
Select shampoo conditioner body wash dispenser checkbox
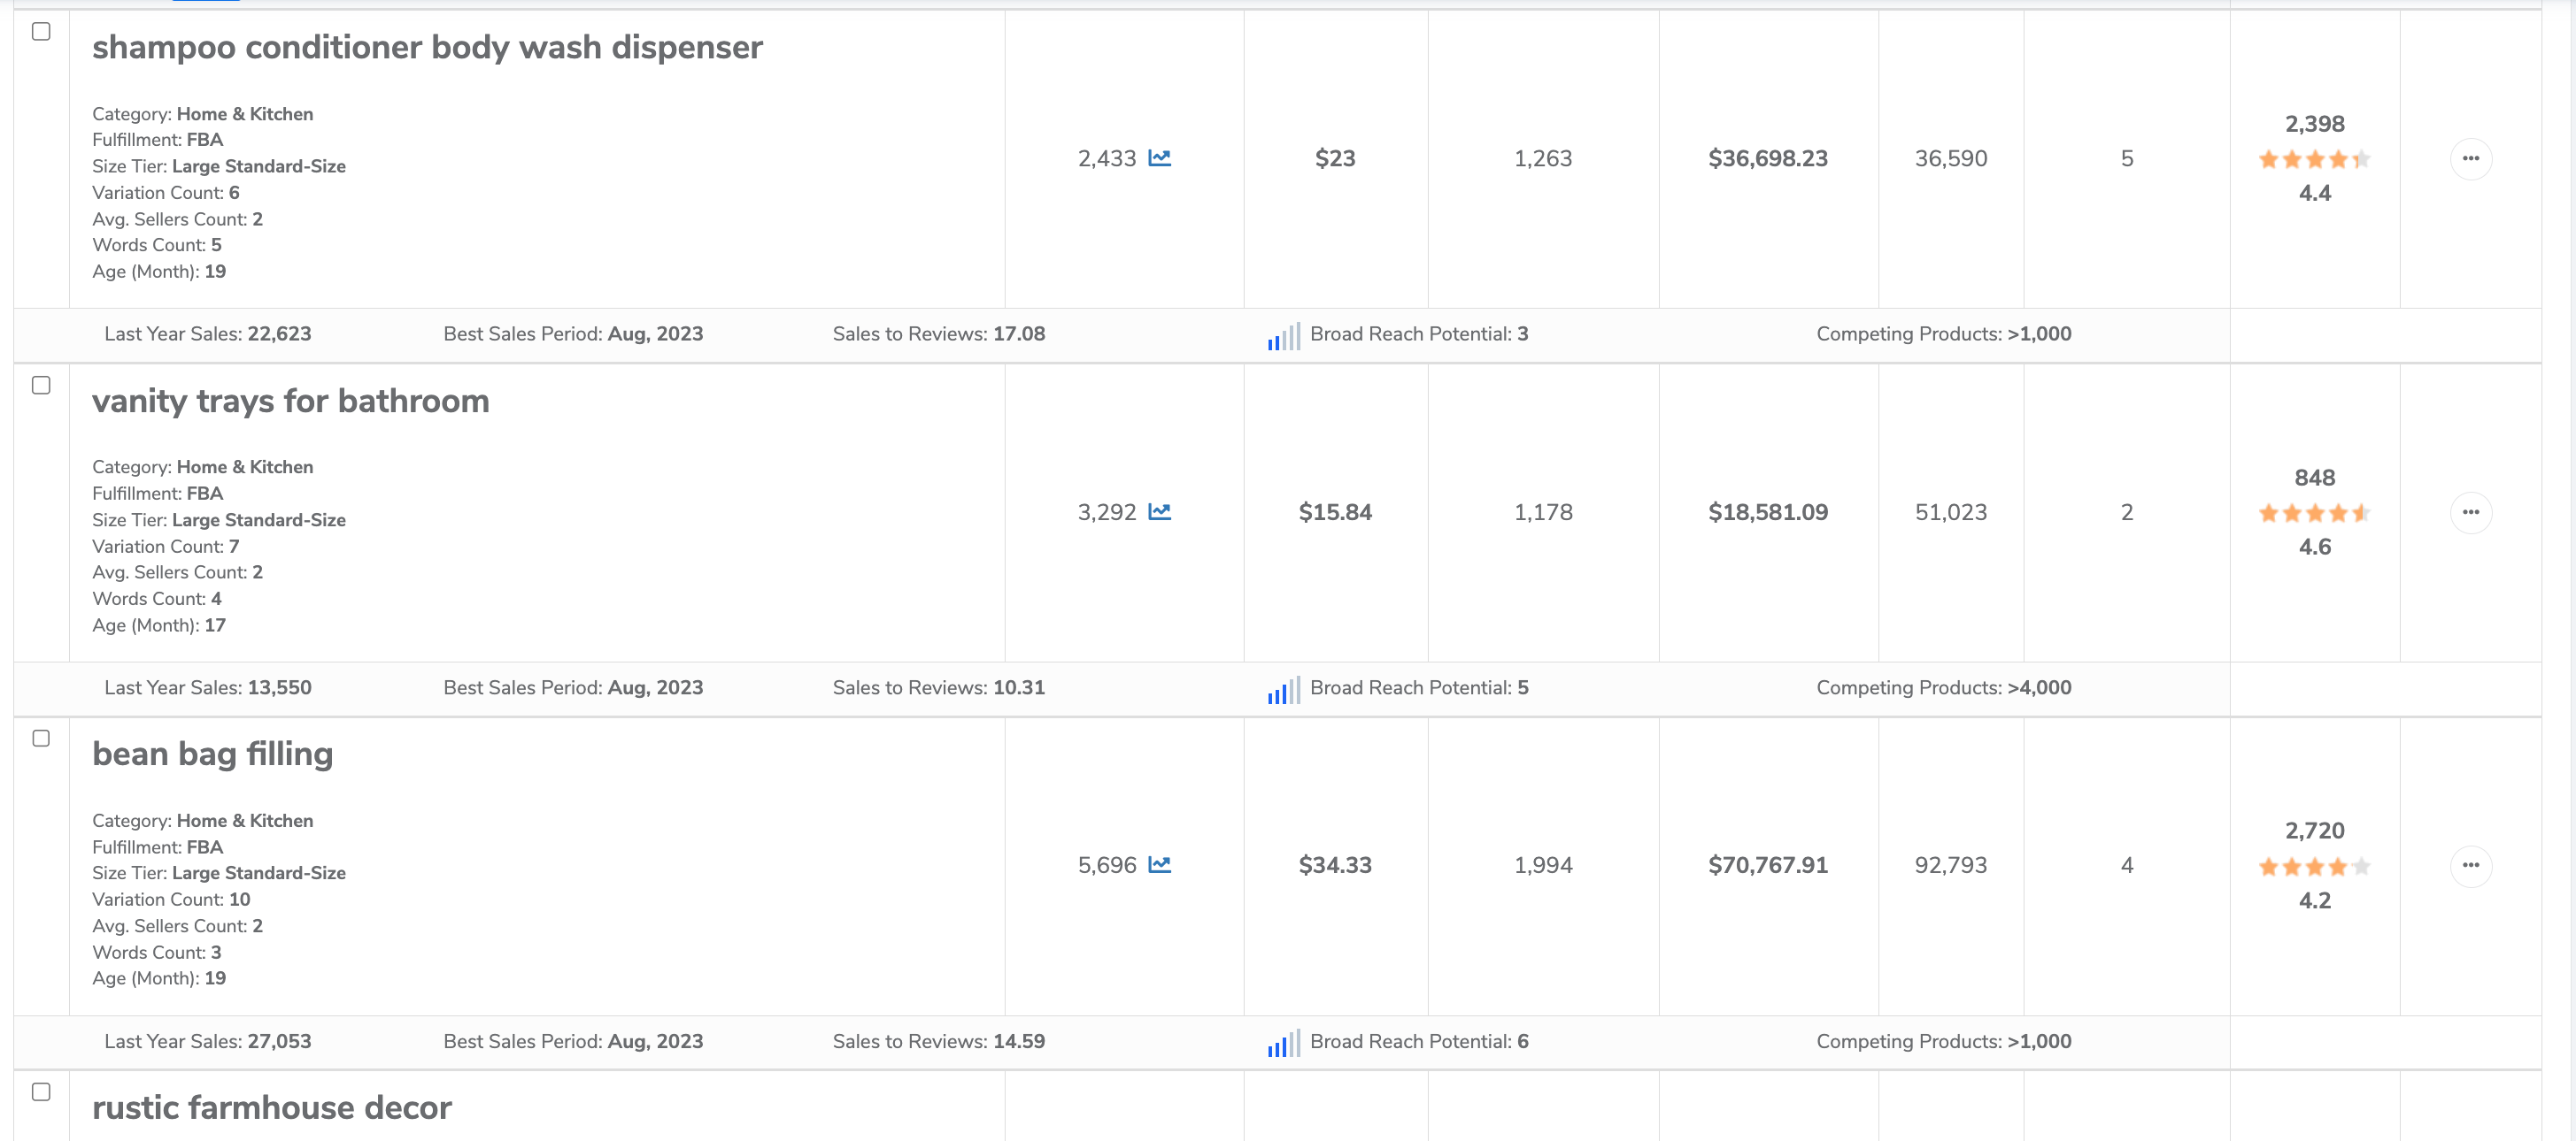pyautogui.click(x=41, y=31)
